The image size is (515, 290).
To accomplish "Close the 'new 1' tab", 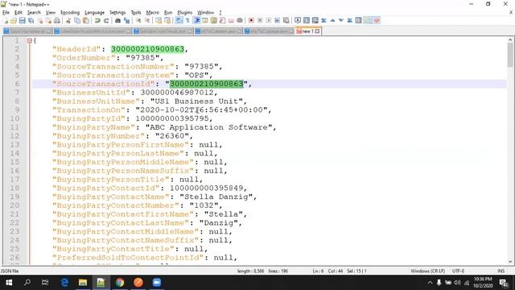I will (317, 31).
